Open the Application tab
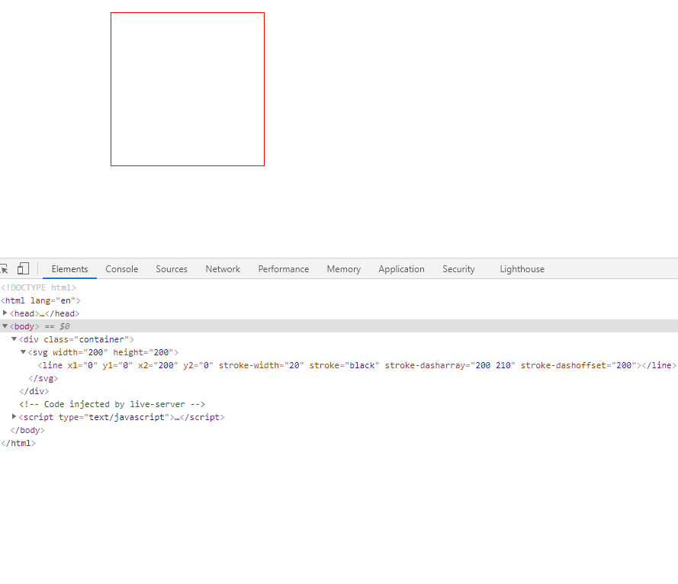This screenshot has width=678, height=584. click(402, 269)
